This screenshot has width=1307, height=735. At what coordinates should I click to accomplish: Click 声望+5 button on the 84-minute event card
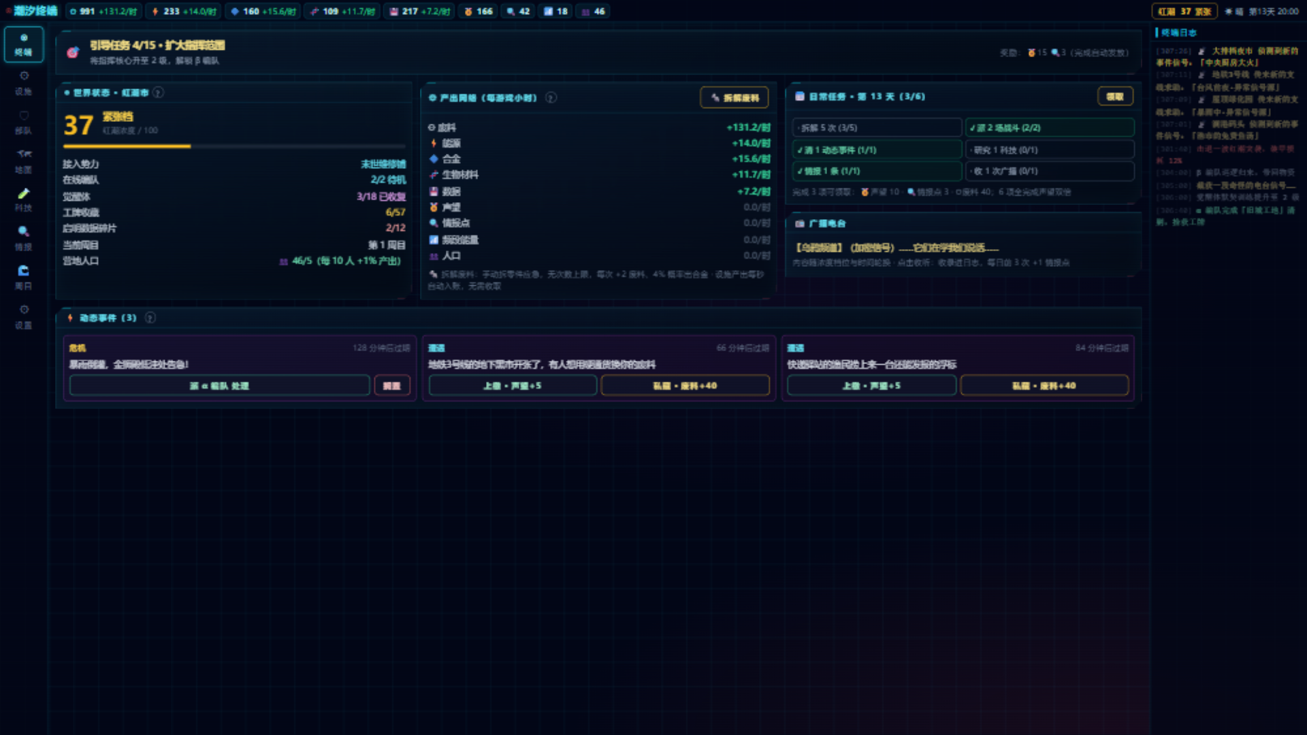point(871,386)
